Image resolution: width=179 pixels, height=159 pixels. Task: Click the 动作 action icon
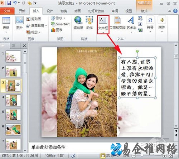click(89, 23)
